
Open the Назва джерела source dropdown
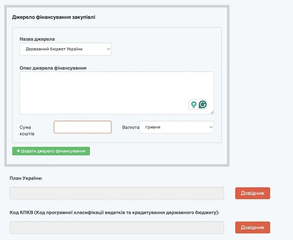[x=65, y=49]
